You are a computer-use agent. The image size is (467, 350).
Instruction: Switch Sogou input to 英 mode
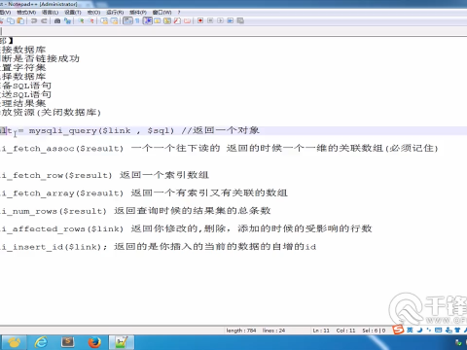click(x=410, y=330)
